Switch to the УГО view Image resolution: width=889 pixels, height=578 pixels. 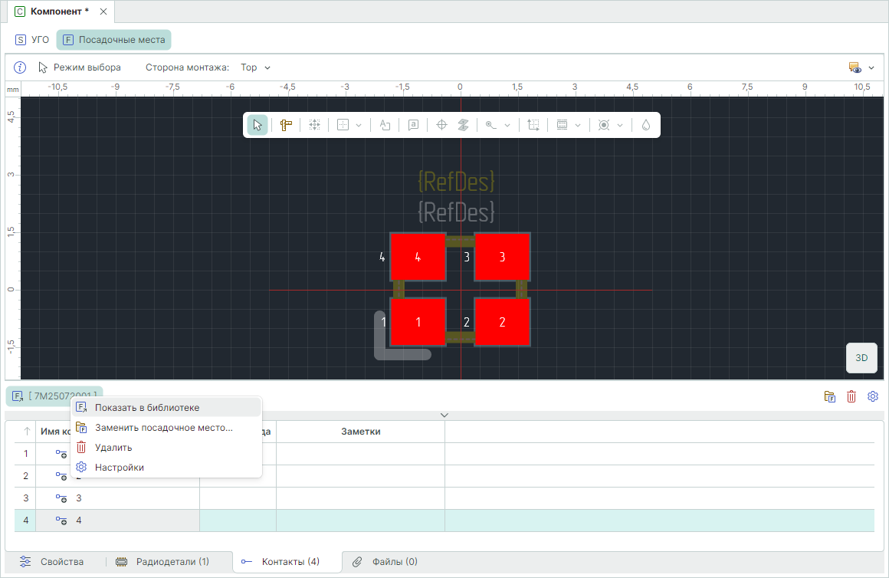(x=32, y=40)
